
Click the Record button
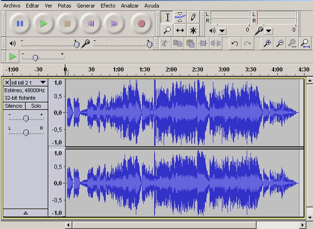pyautogui.click(x=141, y=23)
